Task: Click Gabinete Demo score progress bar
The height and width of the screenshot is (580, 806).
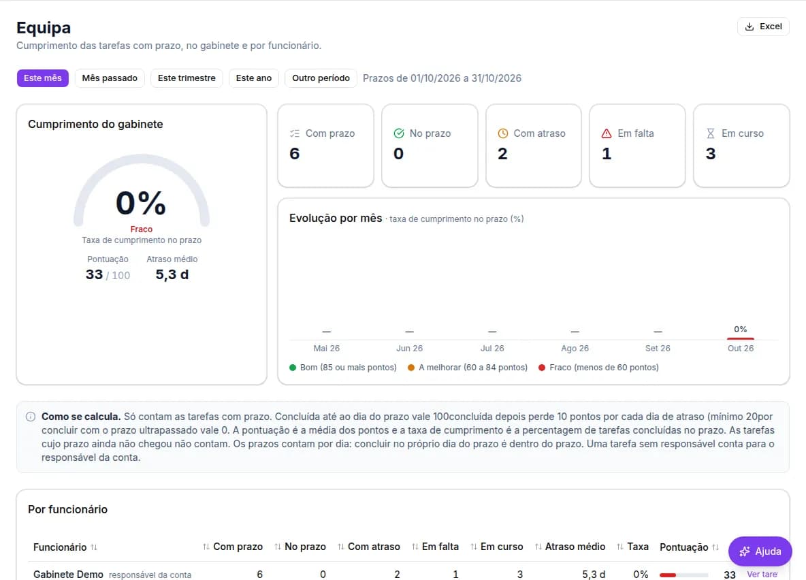Action: [683, 575]
